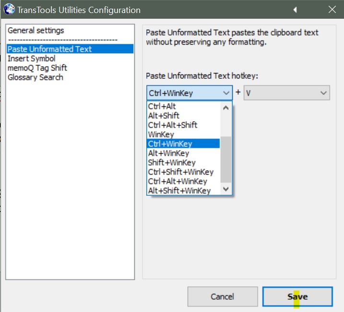Click the back arrow in title bar
This screenshot has width=344, height=312.
295,10
